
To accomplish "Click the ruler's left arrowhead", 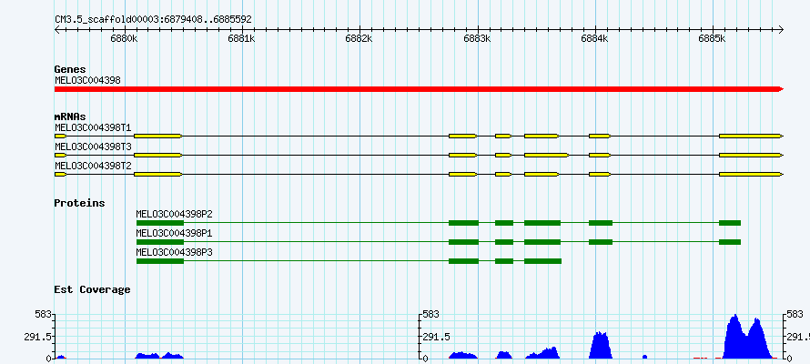I will [56, 30].
